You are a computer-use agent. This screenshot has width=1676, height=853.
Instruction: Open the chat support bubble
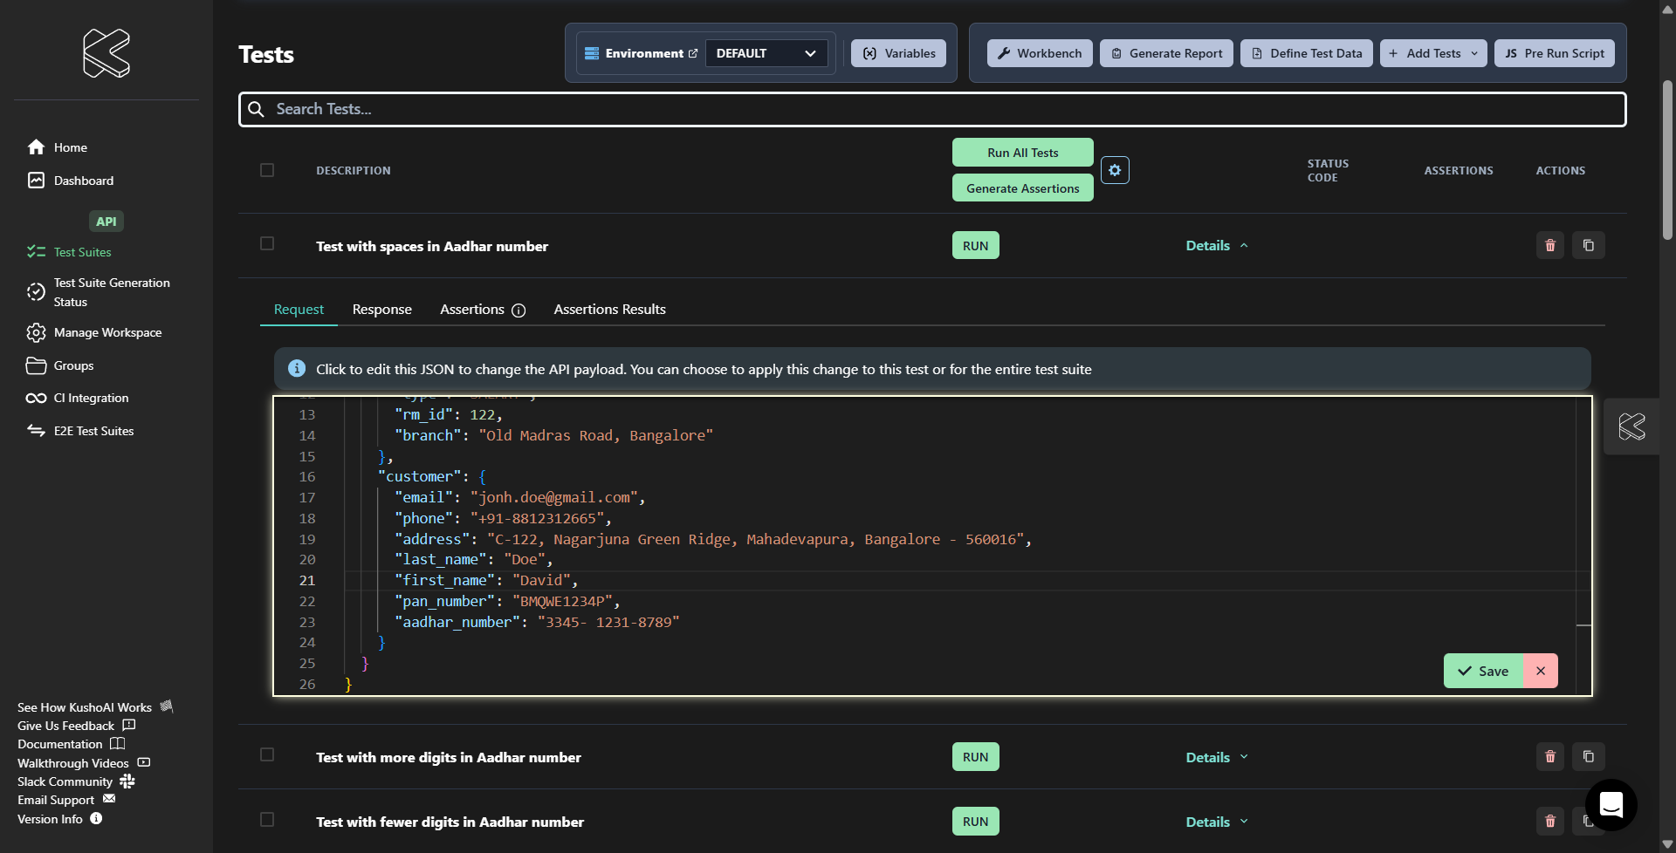tap(1611, 804)
